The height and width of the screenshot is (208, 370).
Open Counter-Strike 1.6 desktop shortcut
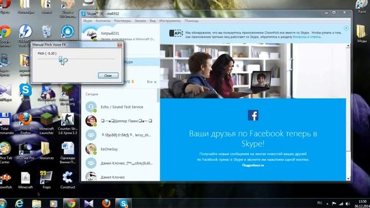pos(68,122)
